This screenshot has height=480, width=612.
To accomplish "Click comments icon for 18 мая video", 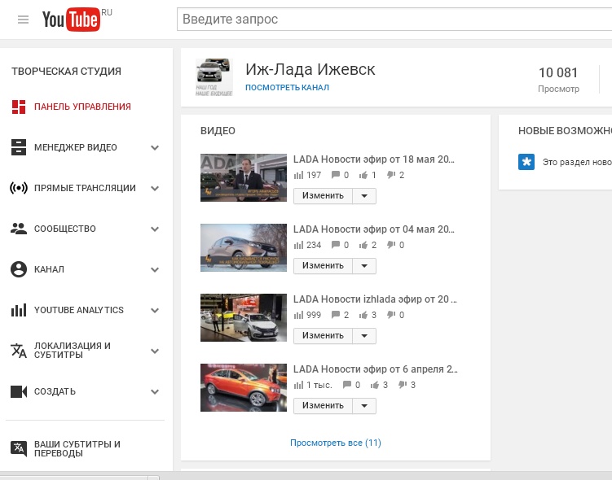I will (335, 175).
